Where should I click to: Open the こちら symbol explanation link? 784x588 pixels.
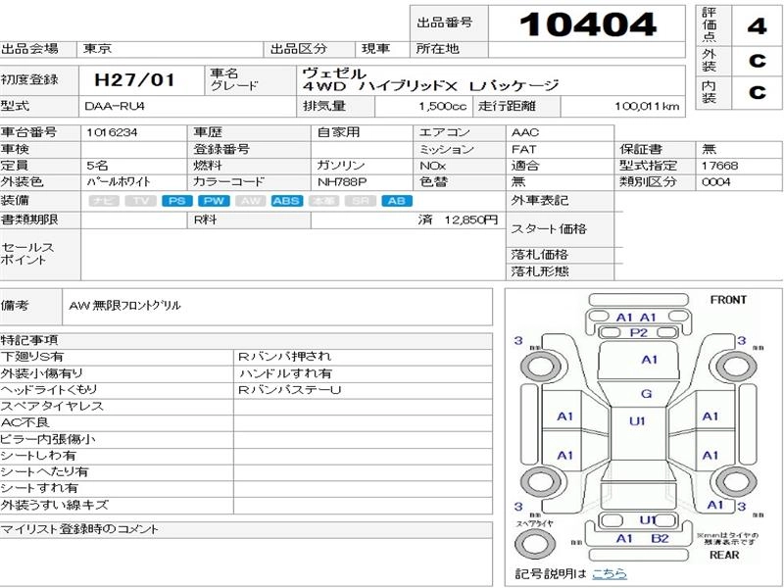(609, 573)
